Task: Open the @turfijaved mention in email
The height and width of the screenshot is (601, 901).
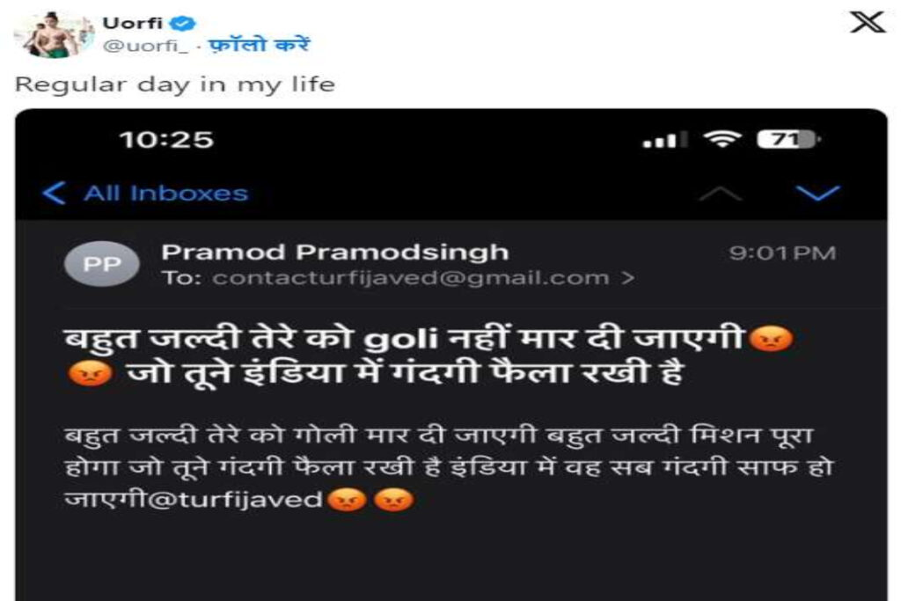Action: 235,499
